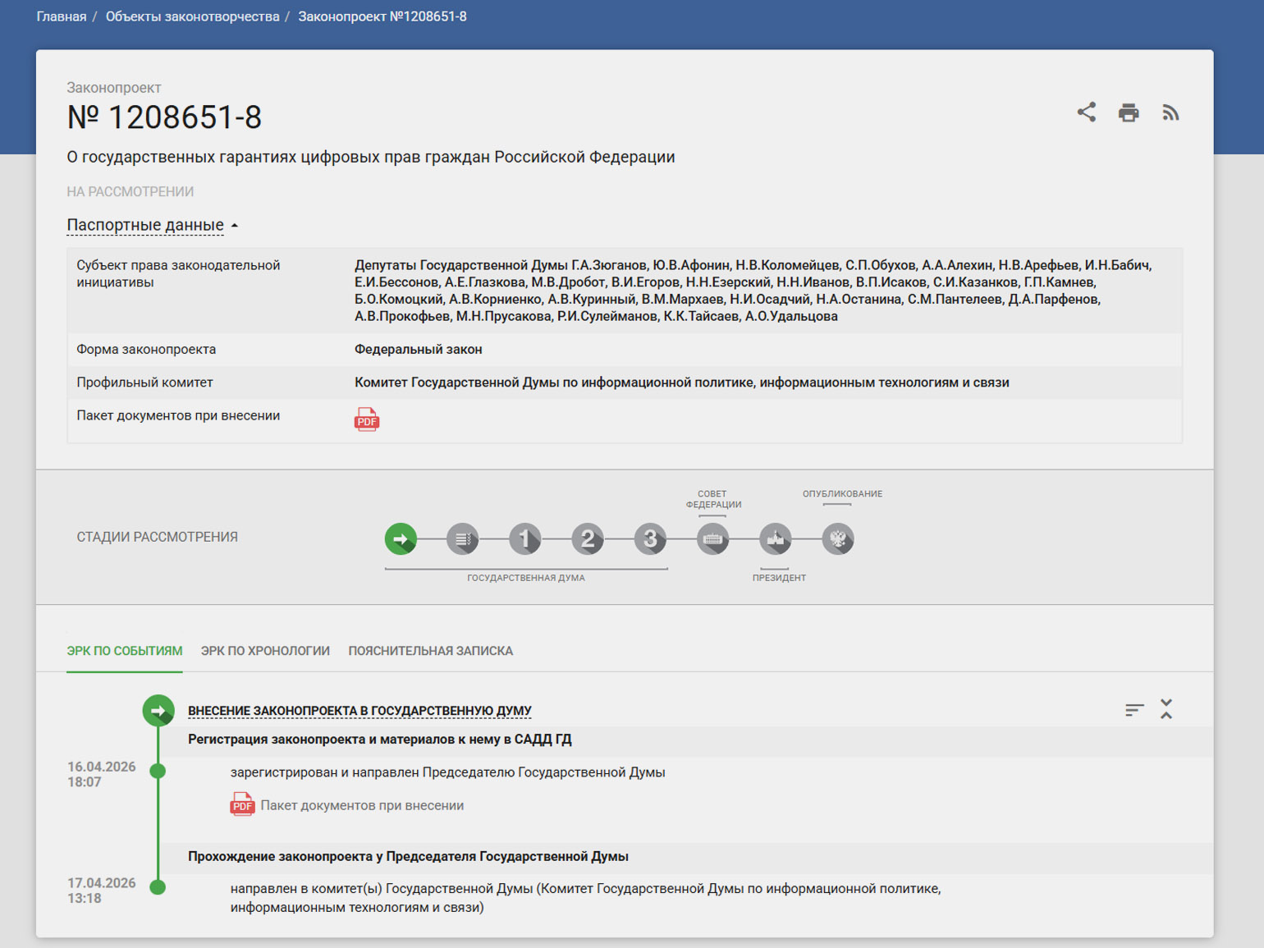1264x948 pixels.
Task: Toggle Внесение законопроекта в Государственную Думу heading
Action: (x=360, y=711)
